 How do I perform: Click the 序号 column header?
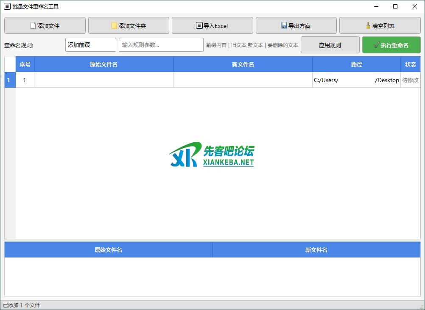pos(25,64)
